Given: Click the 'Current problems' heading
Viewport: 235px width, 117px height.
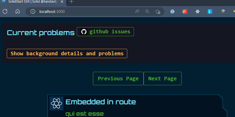Looking at the screenshot, I should [x=41, y=33].
